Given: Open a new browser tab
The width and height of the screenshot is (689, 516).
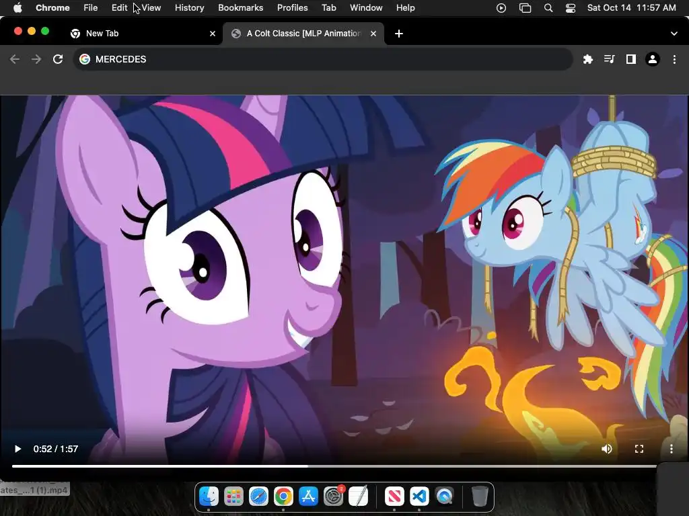Looking at the screenshot, I should [399, 34].
